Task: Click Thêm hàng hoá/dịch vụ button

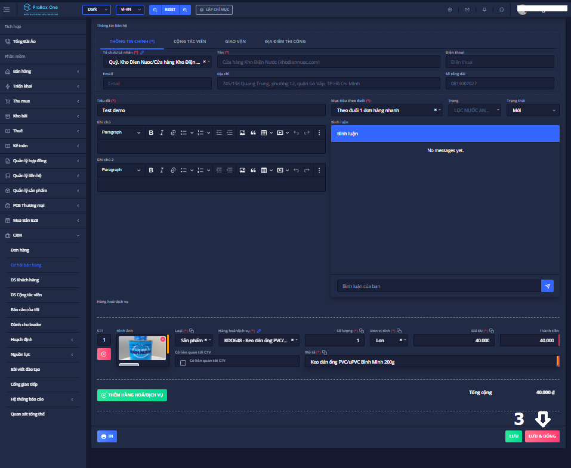Action: (x=132, y=395)
